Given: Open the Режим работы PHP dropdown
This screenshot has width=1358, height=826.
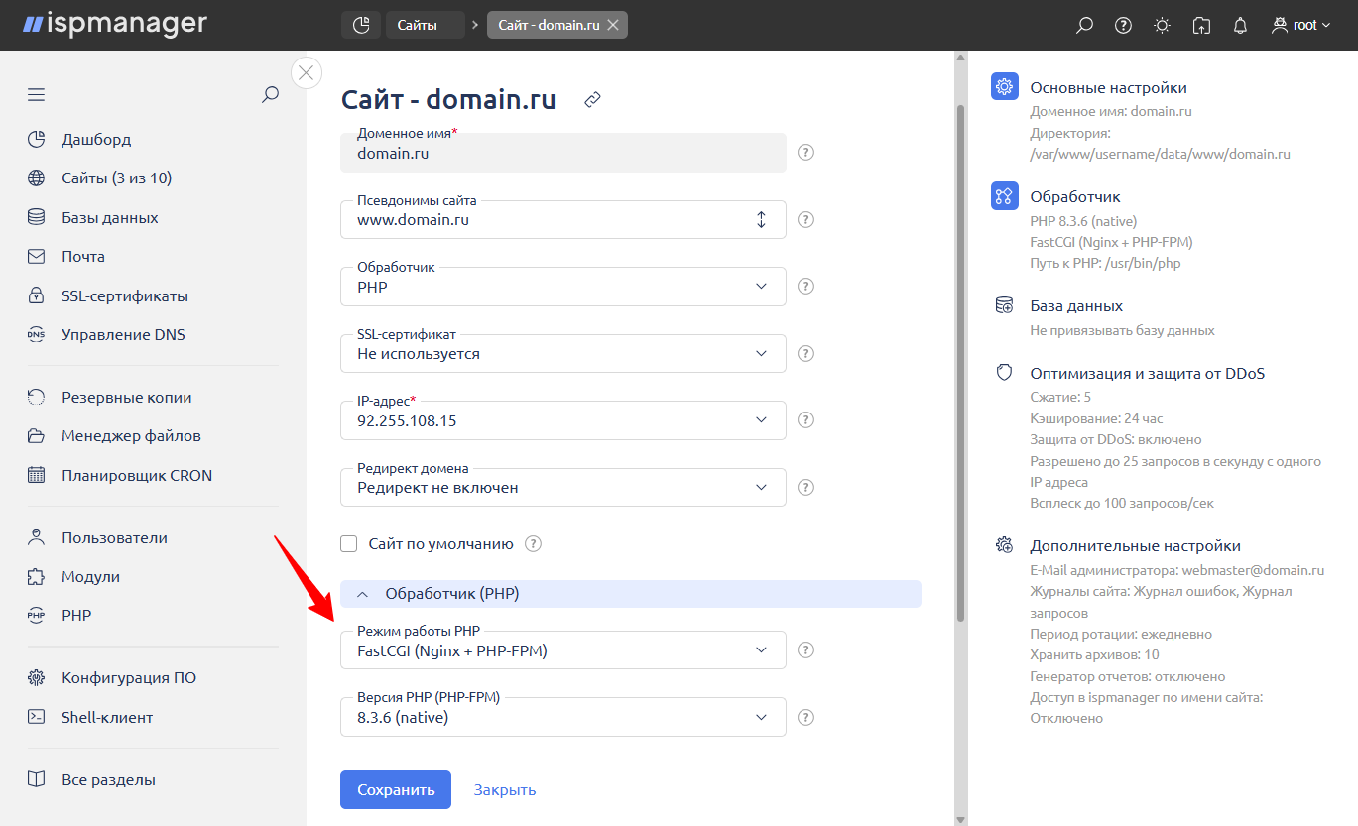Looking at the screenshot, I should (563, 650).
